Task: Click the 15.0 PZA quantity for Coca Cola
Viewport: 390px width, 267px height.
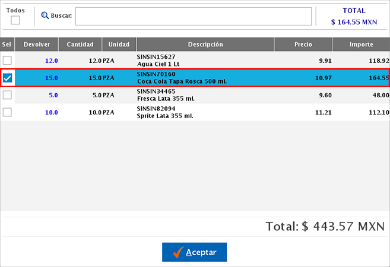Action: pos(102,78)
